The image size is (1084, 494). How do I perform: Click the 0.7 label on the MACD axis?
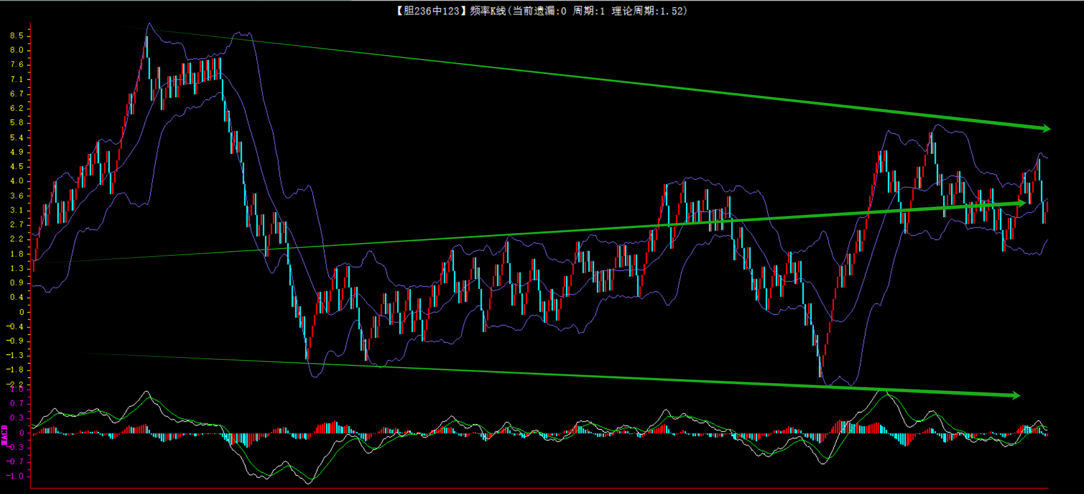coord(17,404)
